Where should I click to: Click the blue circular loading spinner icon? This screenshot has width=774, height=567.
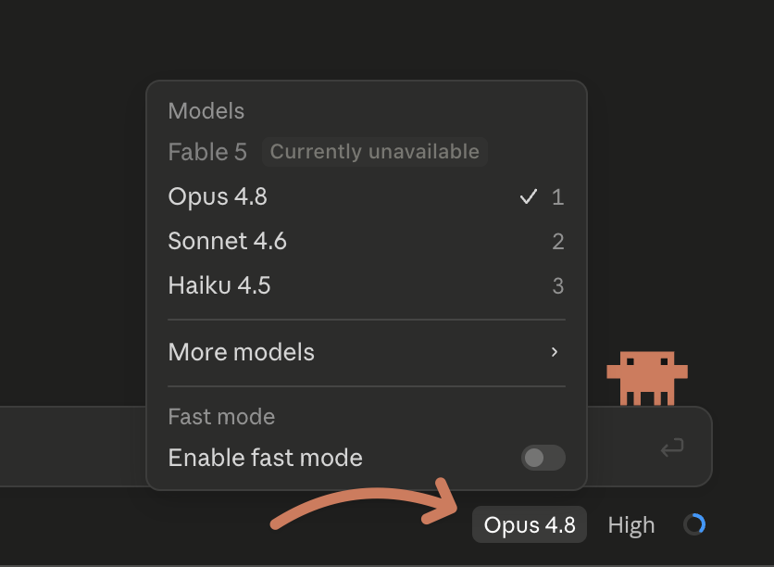pyautogui.click(x=694, y=524)
